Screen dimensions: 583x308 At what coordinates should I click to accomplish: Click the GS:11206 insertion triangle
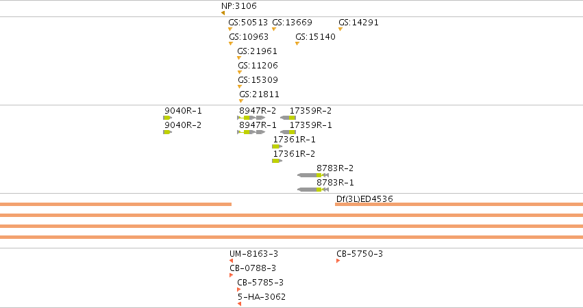(240, 73)
